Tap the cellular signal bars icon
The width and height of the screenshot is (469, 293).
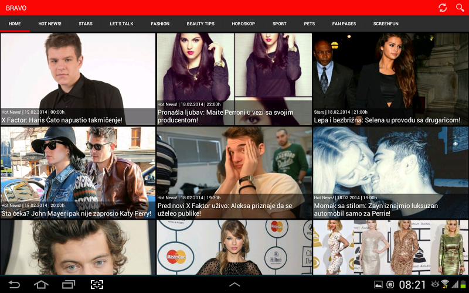[x=455, y=284]
